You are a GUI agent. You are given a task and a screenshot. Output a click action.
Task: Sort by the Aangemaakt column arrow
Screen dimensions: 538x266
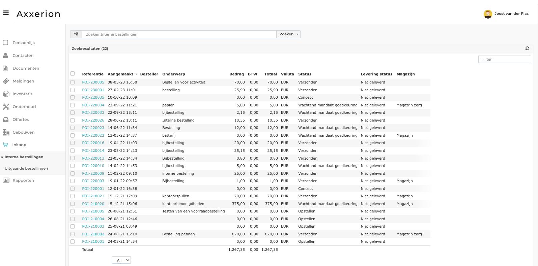click(x=136, y=74)
